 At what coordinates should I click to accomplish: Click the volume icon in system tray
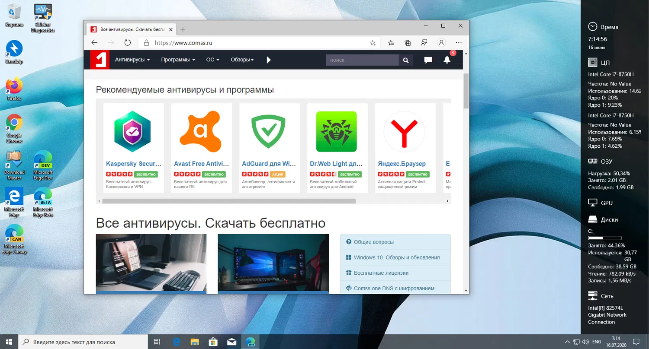click(x=585, y=342)
